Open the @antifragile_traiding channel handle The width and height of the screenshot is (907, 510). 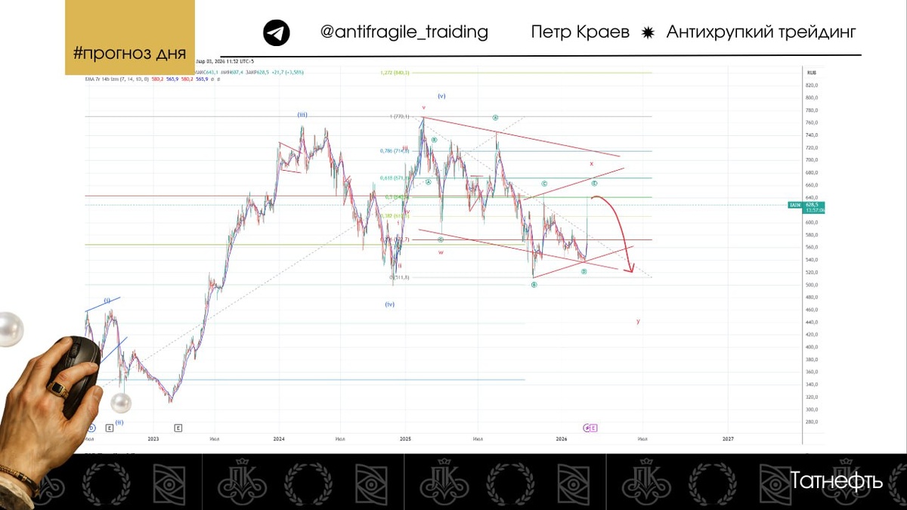[404, 32]
